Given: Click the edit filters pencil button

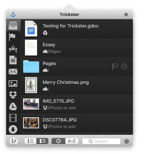Looking at the screenshot, I should pos(14,141).
